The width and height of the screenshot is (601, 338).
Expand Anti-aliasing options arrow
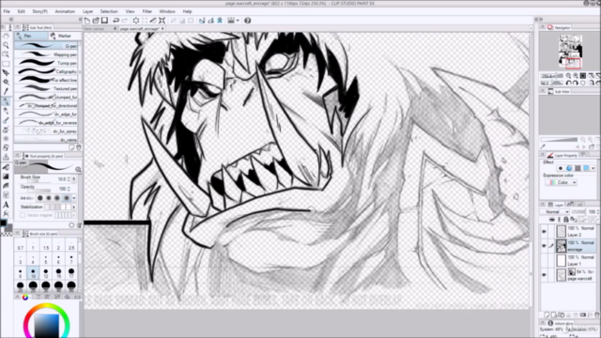[x=74, y=198]
